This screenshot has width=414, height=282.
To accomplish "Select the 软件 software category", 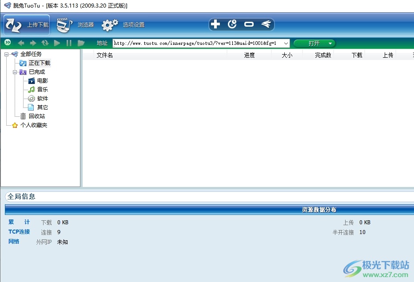I will [x=43, y=99].
